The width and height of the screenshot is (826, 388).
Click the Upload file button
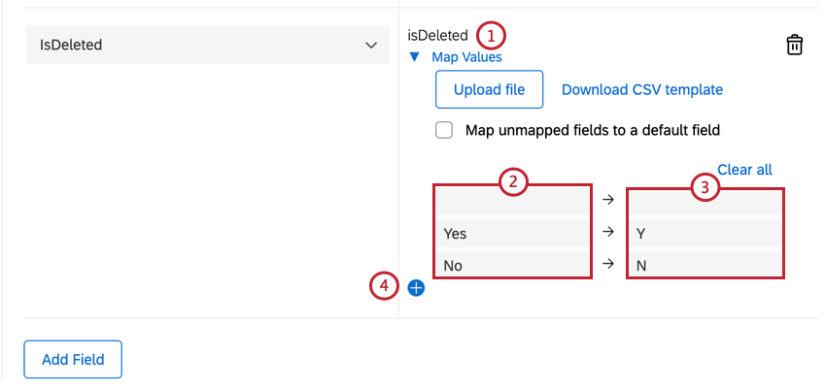pos(489,90)
